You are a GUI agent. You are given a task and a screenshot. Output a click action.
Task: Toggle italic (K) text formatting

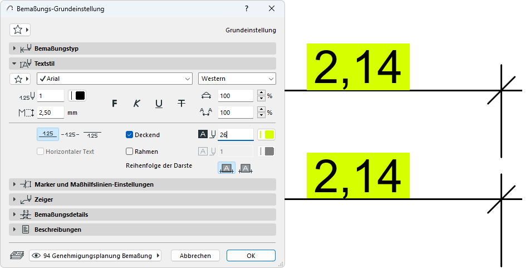pyautogui.click(x=136, y=103)
